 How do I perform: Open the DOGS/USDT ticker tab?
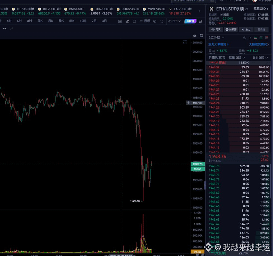(128, 11)
